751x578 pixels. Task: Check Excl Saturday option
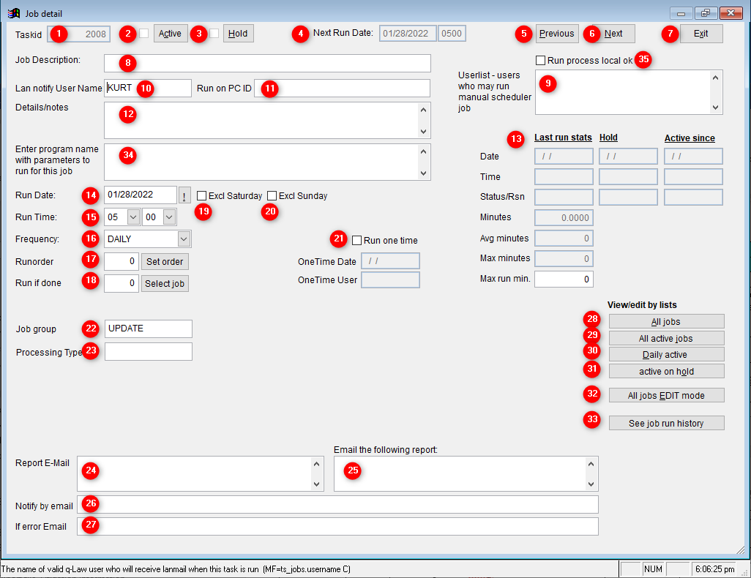201,196
